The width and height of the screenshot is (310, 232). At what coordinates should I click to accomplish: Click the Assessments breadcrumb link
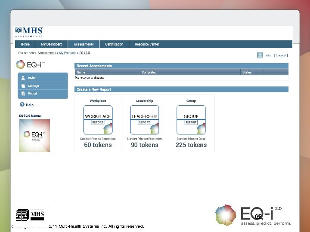coord(47,53)
